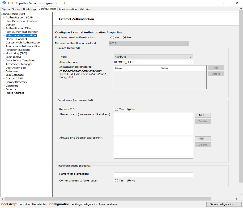Click Delete for initialization parameters
This screenshot has width=243, height=208.
[x=216, y=74]
